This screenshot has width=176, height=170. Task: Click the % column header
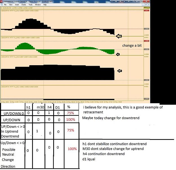[69, 107]
